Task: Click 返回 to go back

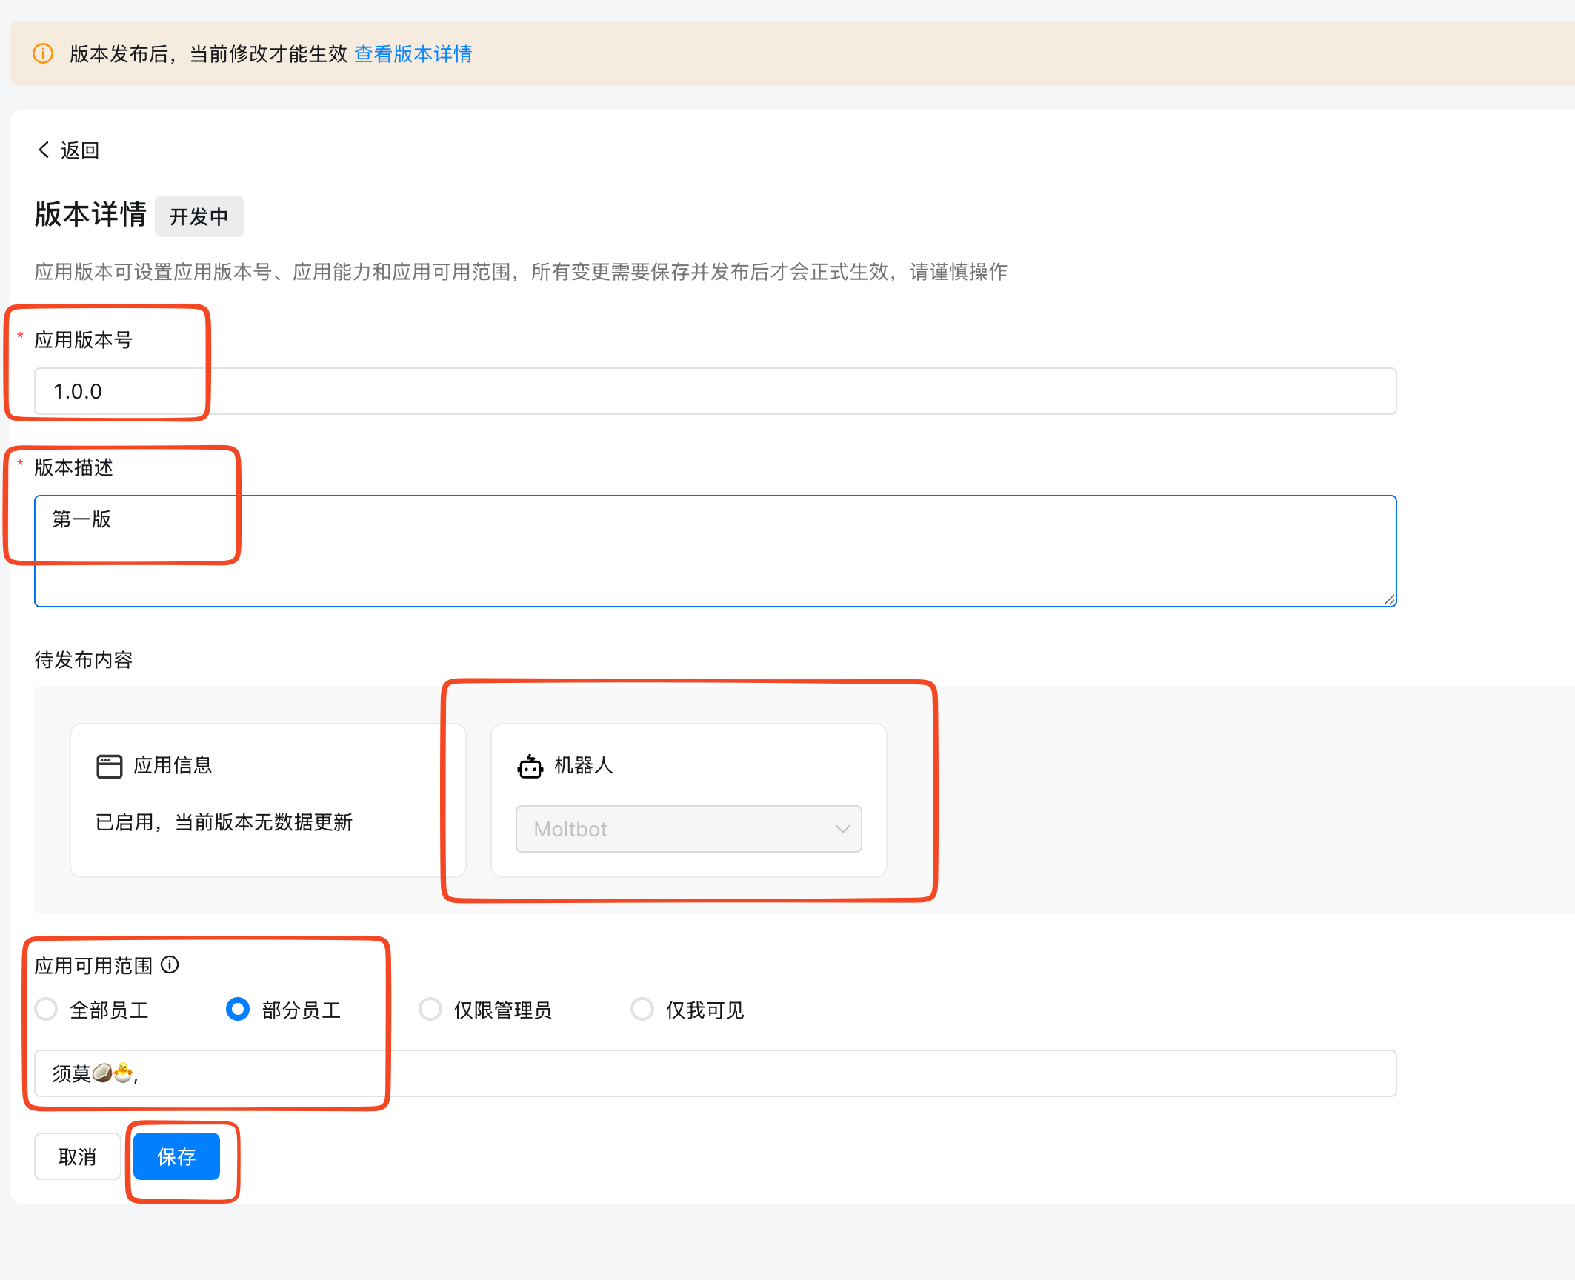Action: pyautogui.click(x=79, y=149)
